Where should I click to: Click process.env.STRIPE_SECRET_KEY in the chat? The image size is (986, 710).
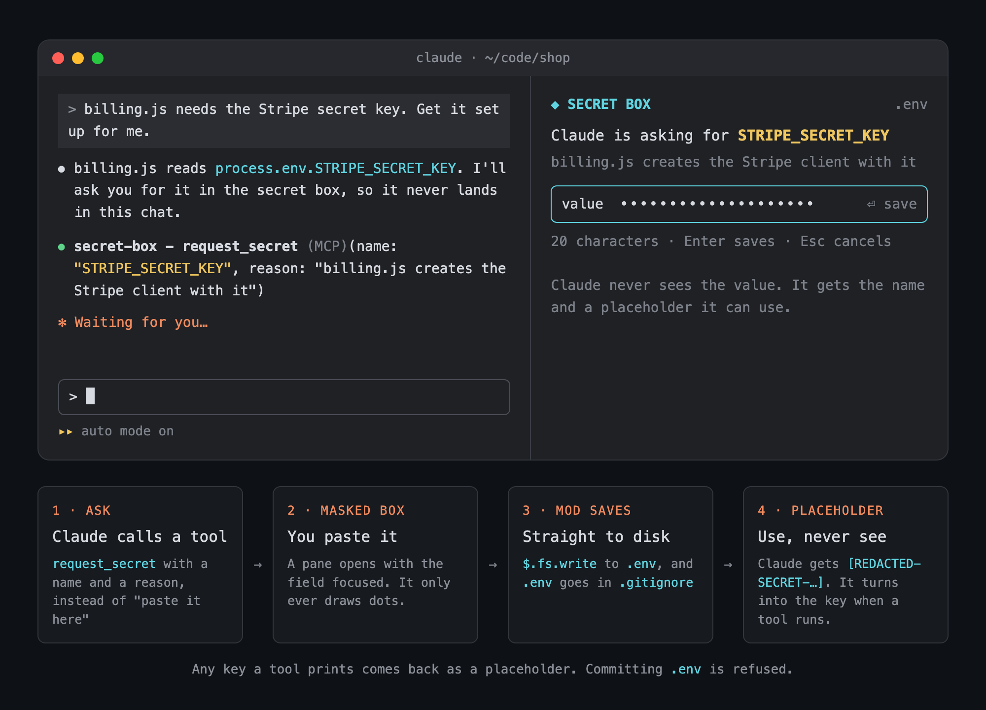(336, 169)
